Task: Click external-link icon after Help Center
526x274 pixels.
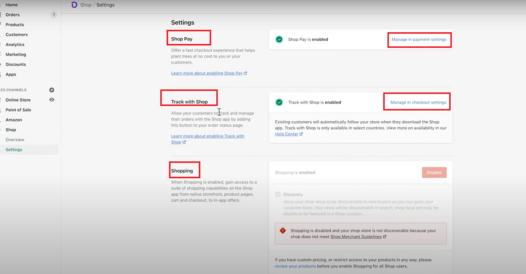Action: click(301, 134)
